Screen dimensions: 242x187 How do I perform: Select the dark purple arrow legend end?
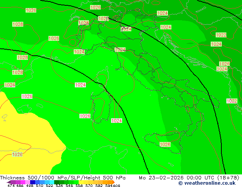click(9, 182)
